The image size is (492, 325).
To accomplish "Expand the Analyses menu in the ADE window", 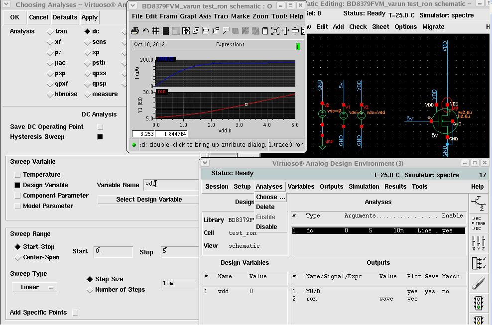I will [269, 186].
